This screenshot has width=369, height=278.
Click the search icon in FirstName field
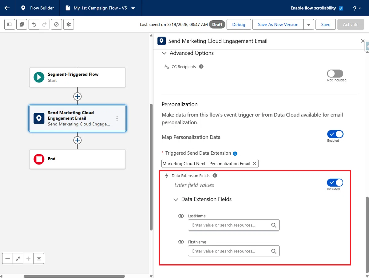(x=274, y=251)
